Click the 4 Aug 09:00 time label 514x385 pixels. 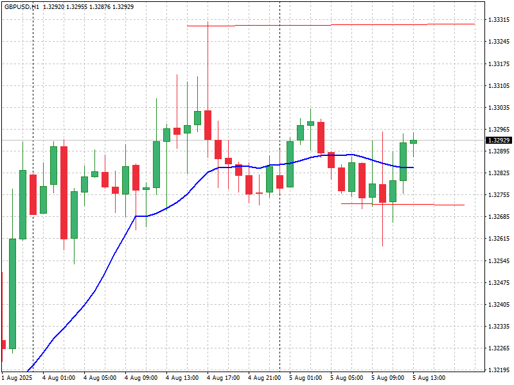(141, 378)
